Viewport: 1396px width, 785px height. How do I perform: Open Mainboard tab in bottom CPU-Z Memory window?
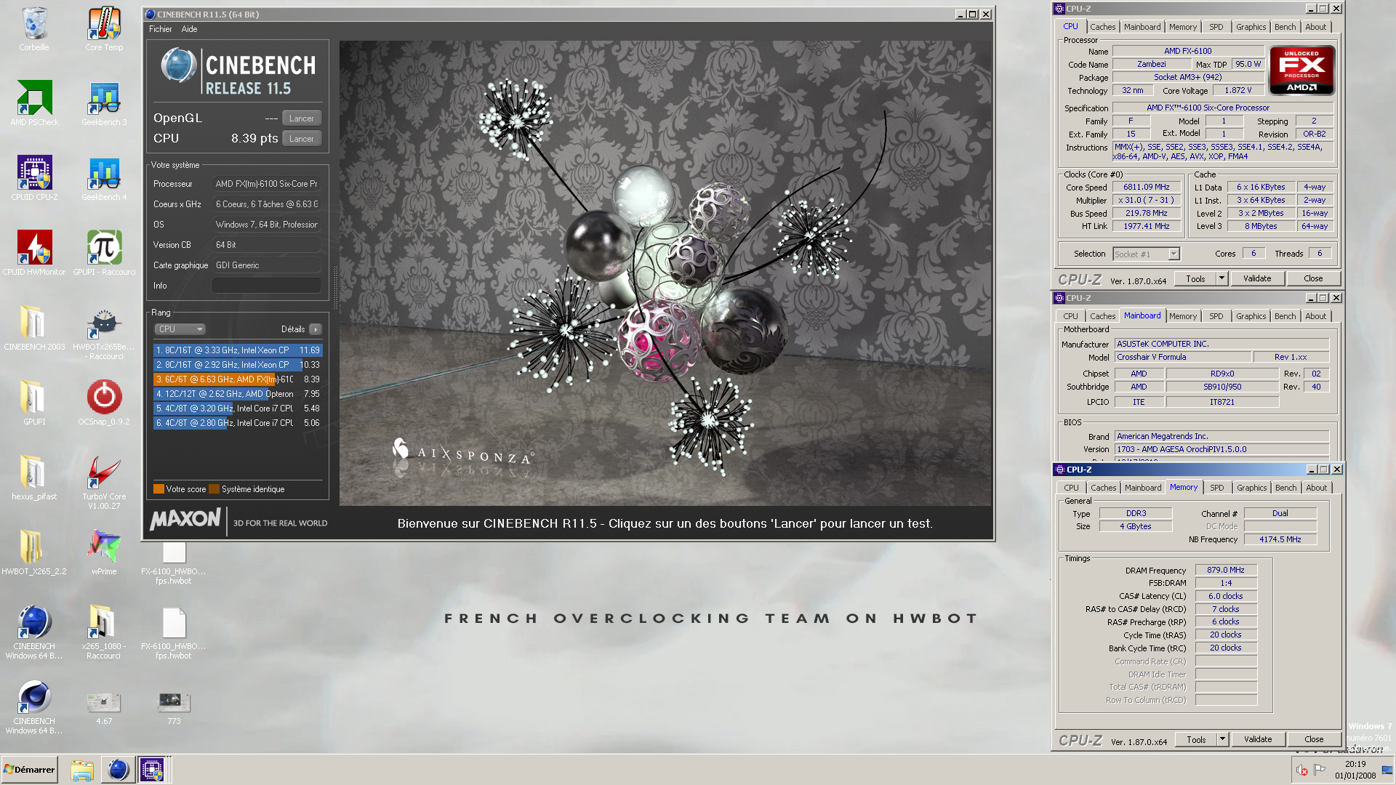click(1143, 488)
